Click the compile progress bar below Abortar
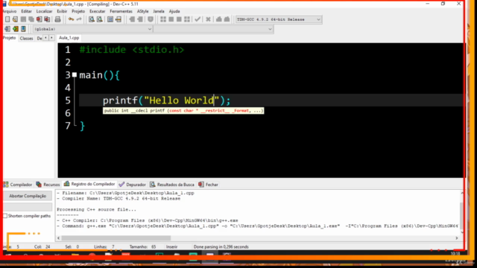477x268 pixels. tap(28, 207)
